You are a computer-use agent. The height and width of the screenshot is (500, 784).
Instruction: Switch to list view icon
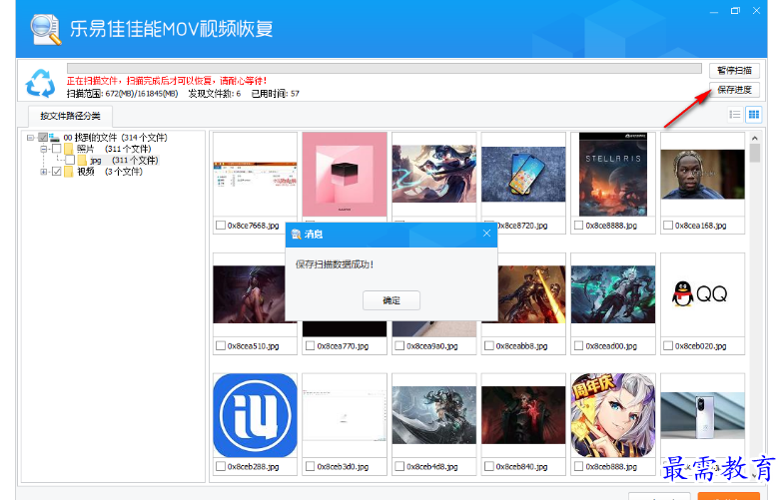[x=735, y=115]
